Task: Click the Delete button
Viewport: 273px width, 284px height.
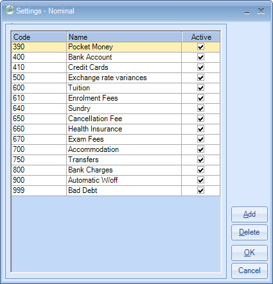Action: click(249, 232)
